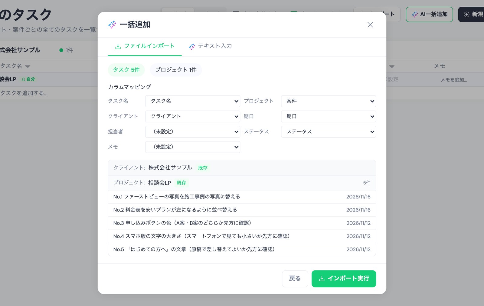Image resolution: width=484 pixels, height=306 pixels.
Task: Click the sparkle icon beside 一括追加 title
Action: 112,25
